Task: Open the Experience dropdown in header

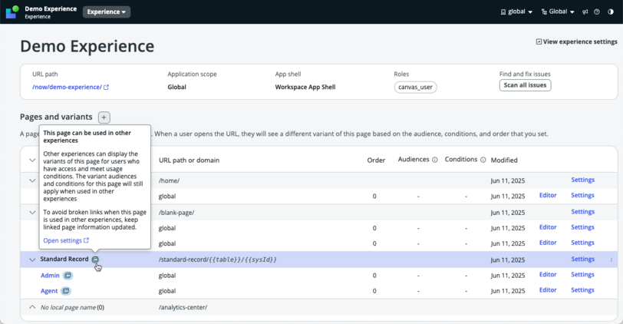Action: [x=106, y=12]
